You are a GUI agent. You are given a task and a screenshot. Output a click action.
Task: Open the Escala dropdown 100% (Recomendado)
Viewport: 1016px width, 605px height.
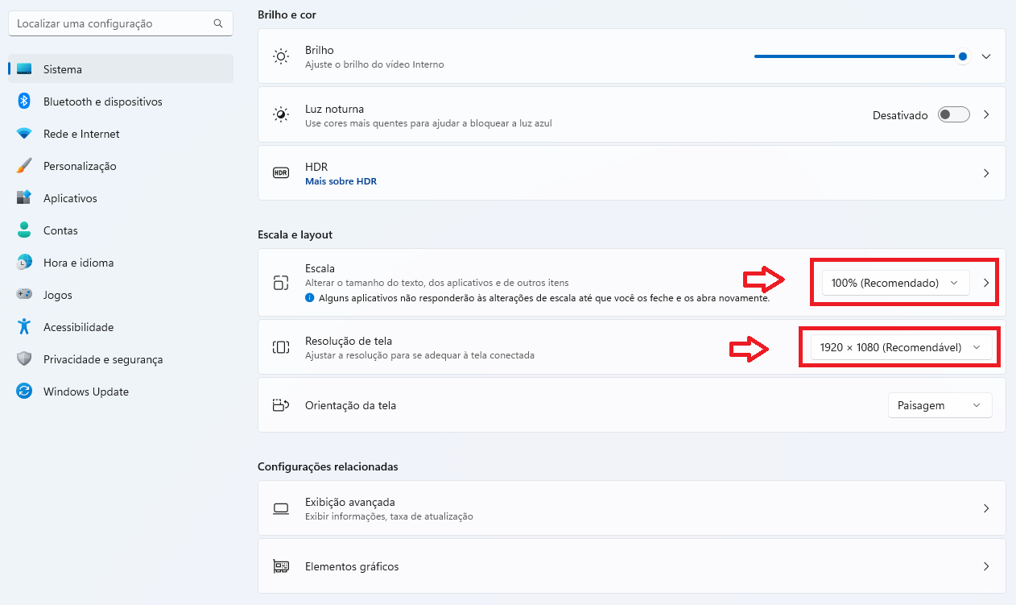(x=895, y=283)
